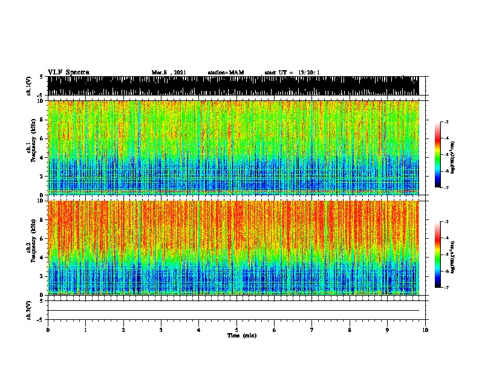Click the time axis tick label "7"
This screenshot has height=370, width=479.
[x=312, y=329]
